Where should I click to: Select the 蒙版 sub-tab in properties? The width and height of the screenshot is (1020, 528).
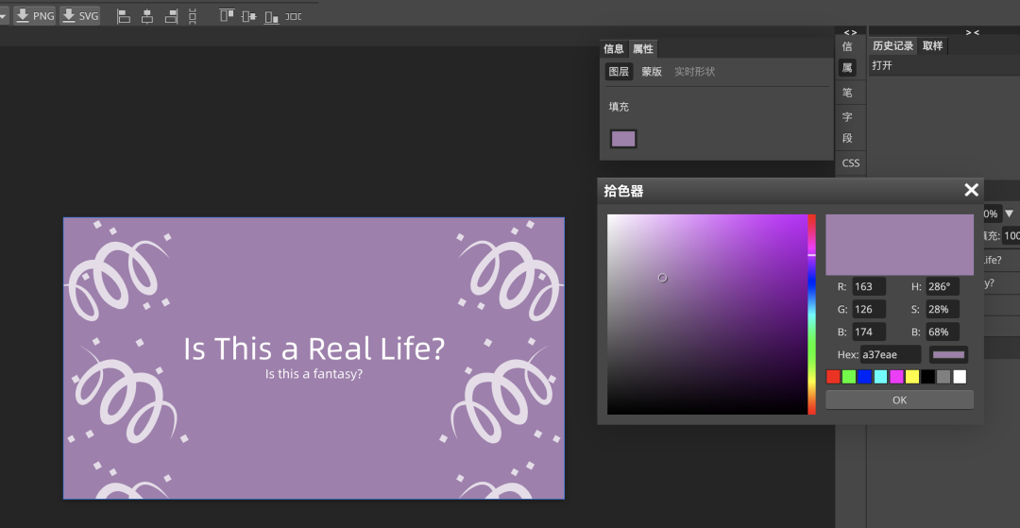(652, 72)
